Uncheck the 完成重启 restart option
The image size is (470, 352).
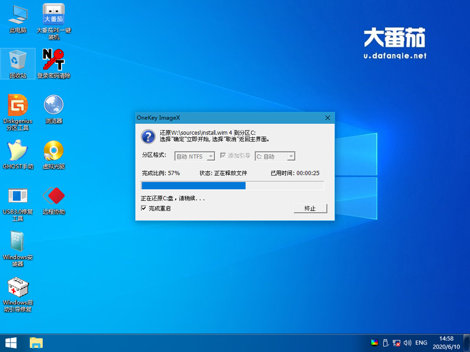tap(143, 208)
